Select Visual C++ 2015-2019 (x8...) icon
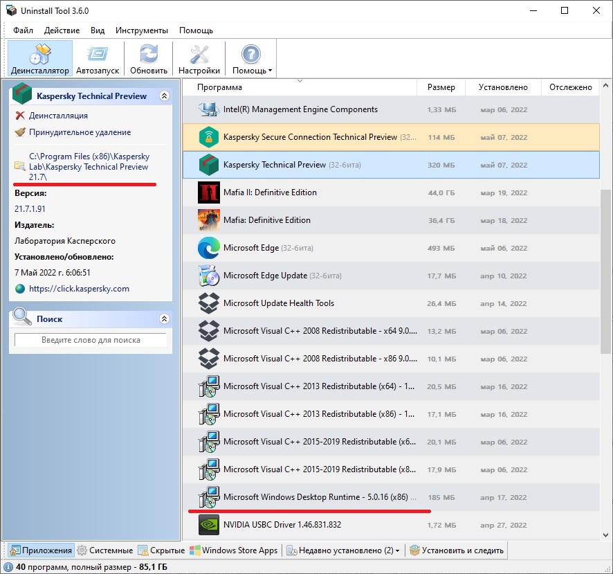613x574 pixels. [209, 469]
